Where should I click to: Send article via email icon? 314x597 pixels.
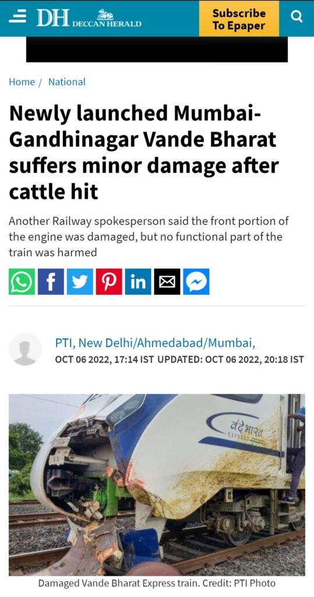pos(167,282)
